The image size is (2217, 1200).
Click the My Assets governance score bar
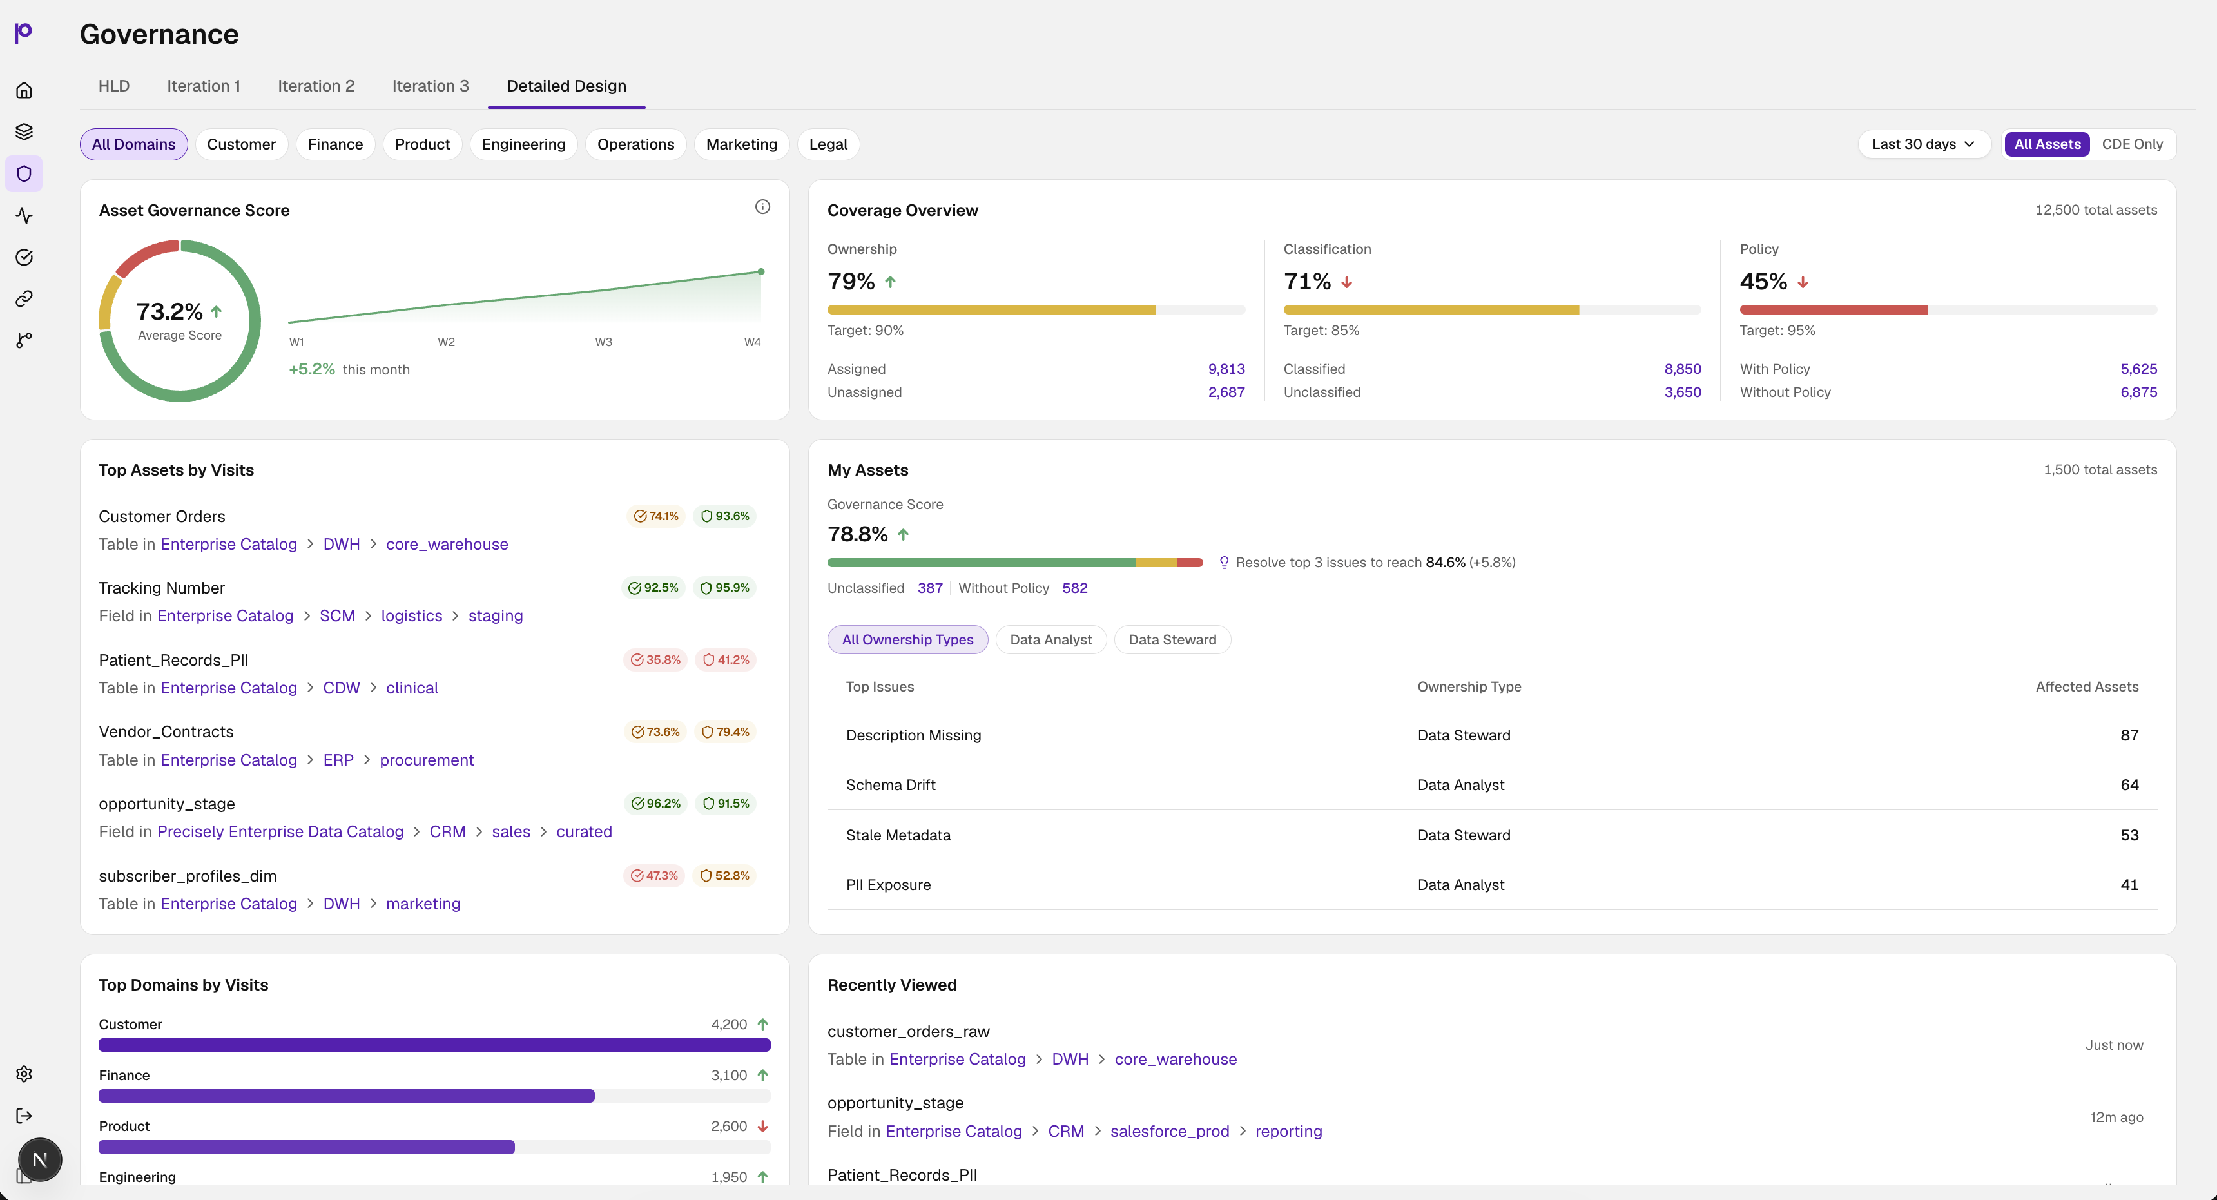1014,563
